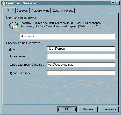Switch to the Общие tab
The image size is (121, 115).
point(9,10)
